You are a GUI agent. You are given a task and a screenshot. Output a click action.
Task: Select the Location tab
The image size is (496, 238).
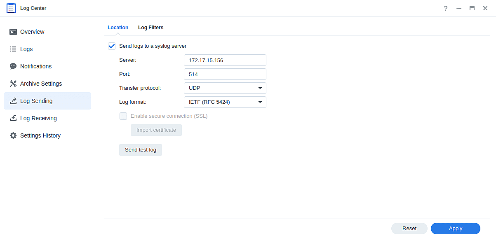[x=118, y=27]
